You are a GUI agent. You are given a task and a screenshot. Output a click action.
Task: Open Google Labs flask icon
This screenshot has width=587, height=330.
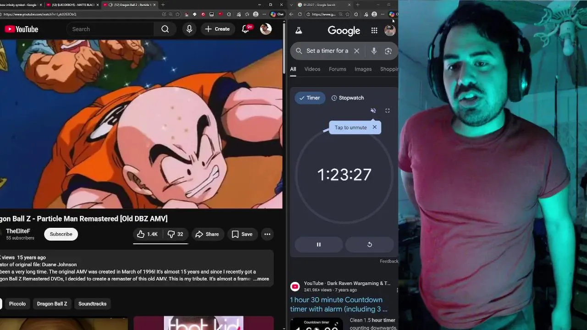point(299,31)
